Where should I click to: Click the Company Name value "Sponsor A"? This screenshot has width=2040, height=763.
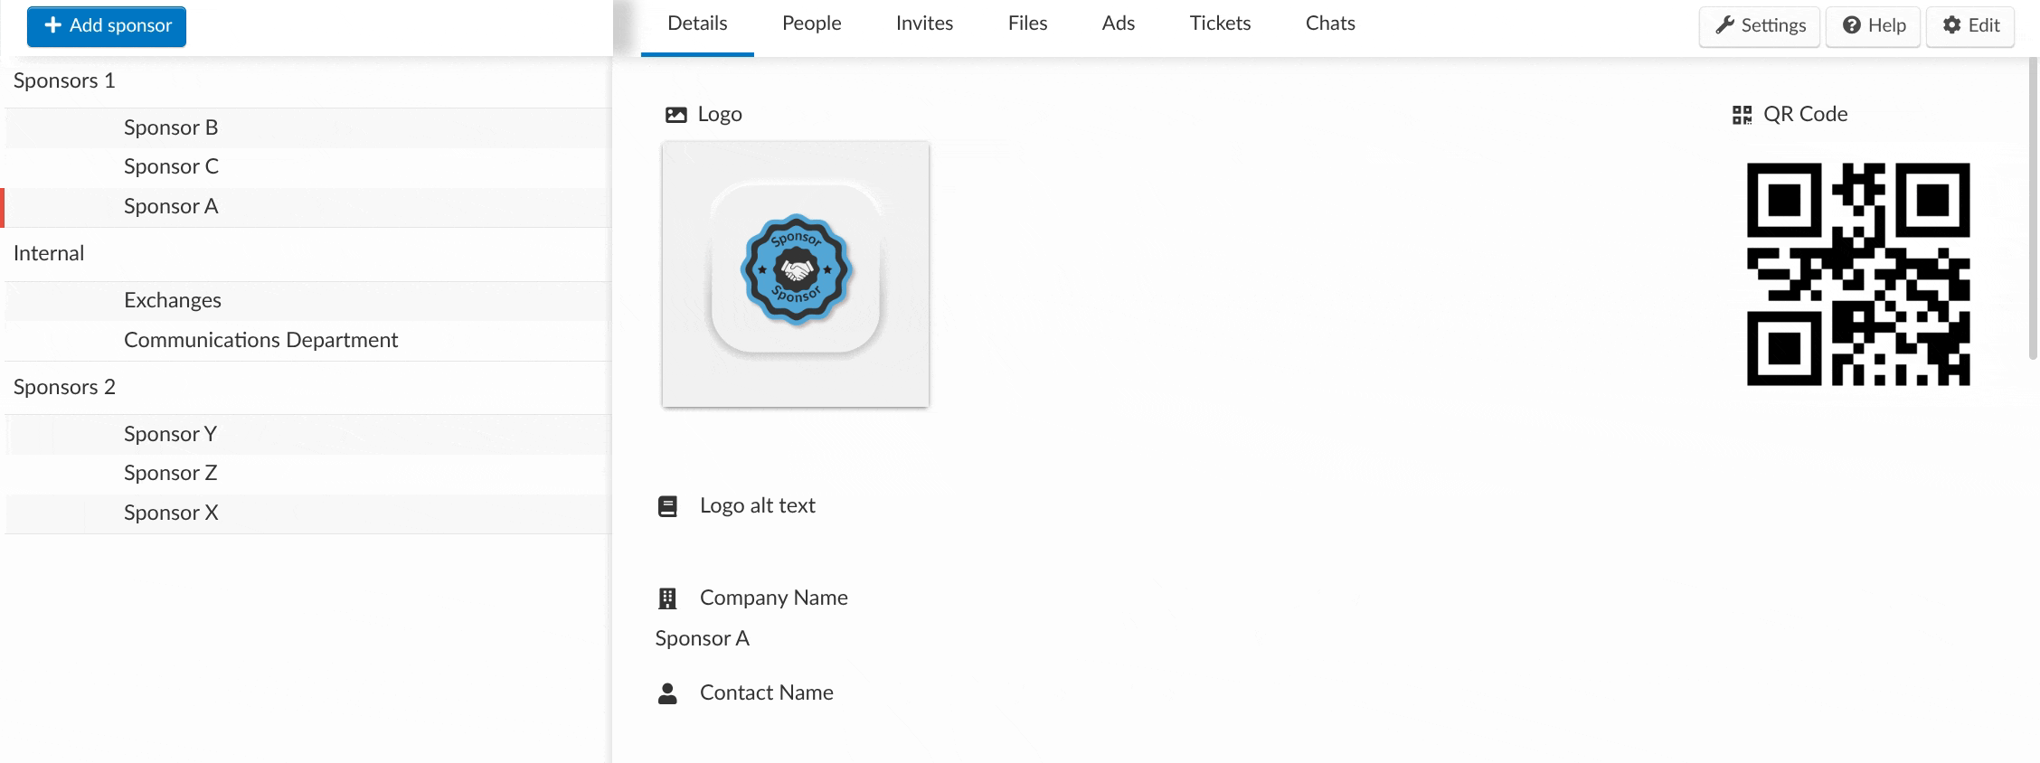(x=703, y=639)
